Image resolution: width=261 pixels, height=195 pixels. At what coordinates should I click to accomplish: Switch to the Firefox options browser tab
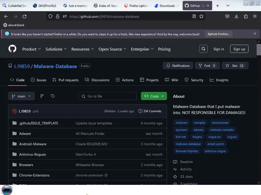[x=136, y=6]
